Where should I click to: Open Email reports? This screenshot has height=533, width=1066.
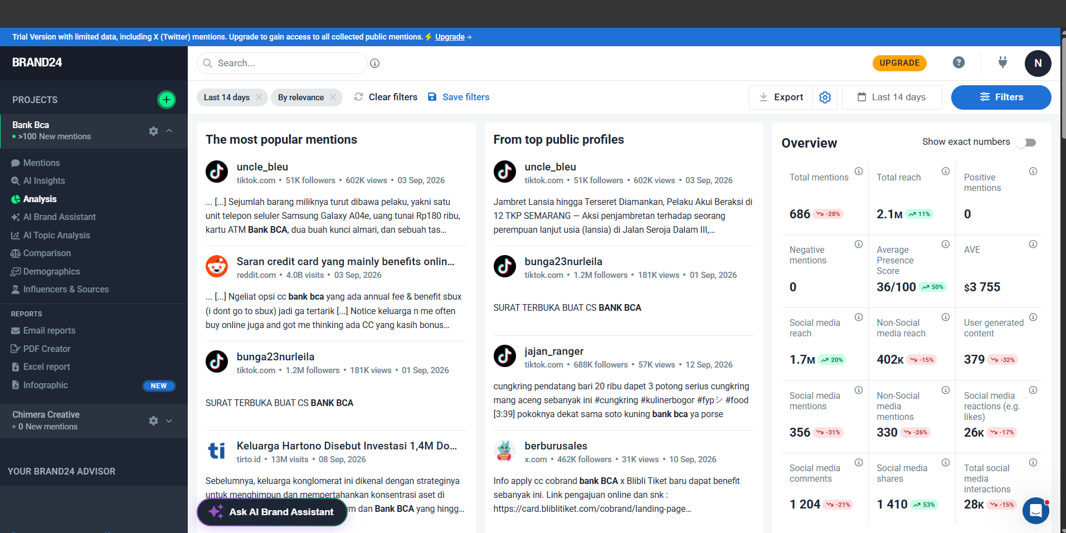pos(49,330)
